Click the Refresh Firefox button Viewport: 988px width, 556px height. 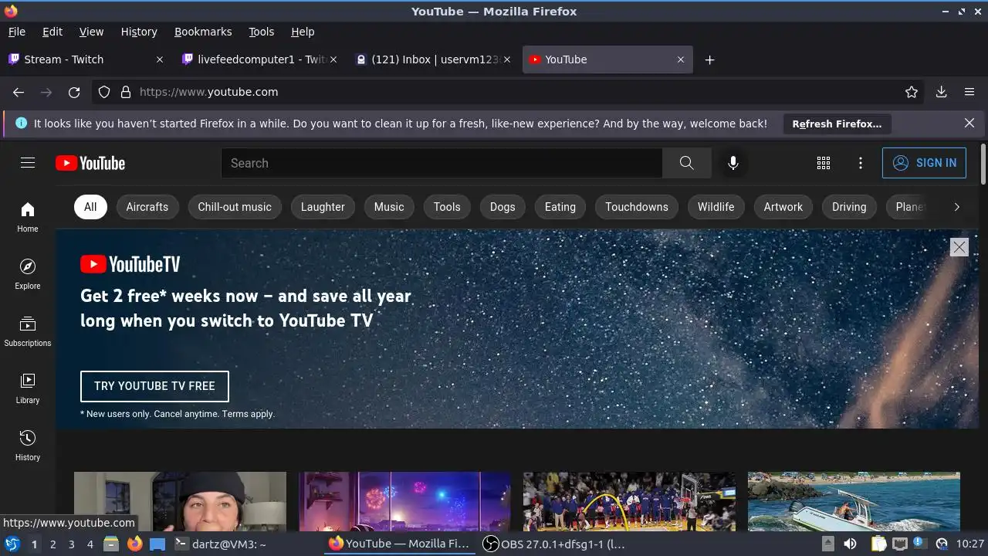(x=837, y=124)
